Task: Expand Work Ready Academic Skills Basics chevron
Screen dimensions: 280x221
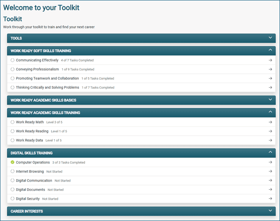Action: [x=270, y=99]
